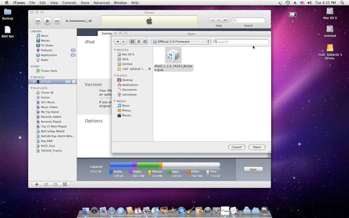The width and height of the screenshot is (349, 218).
Task: Click the iTunes Search field
Action: [x=248, y=20]
